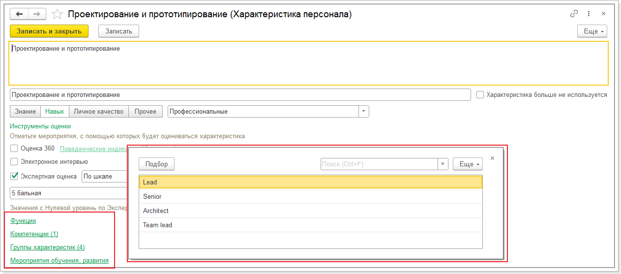Screen dimensions: 621x274
Task: Select the Architect row in the list
Action: pos(156,211)
